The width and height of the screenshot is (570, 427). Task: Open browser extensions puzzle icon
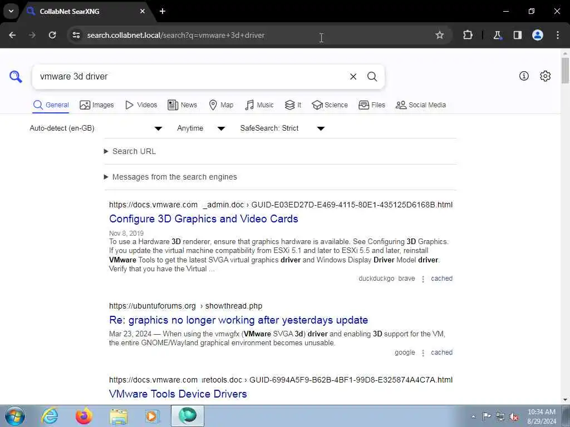point(468,35)
